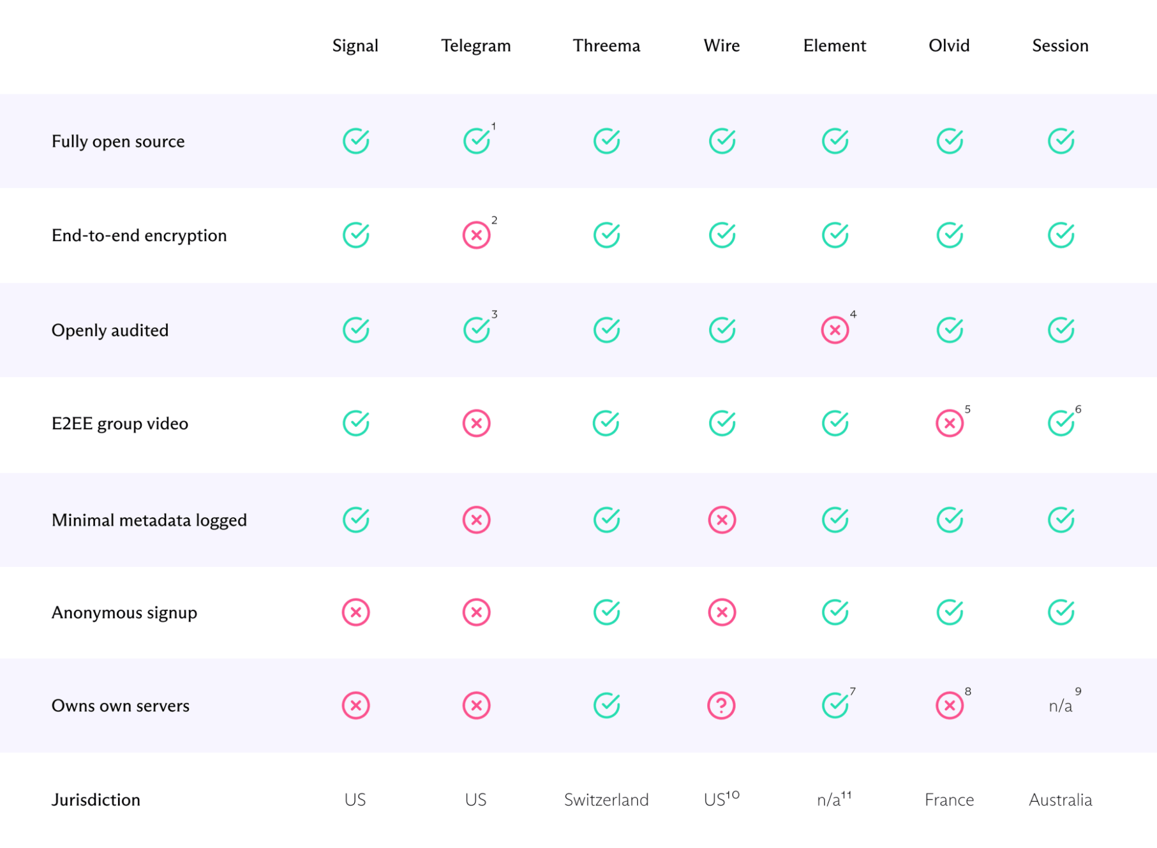Click Wire's question mark icon for Owns own servers
1157x848 pixels.
(x=721, y=706)
